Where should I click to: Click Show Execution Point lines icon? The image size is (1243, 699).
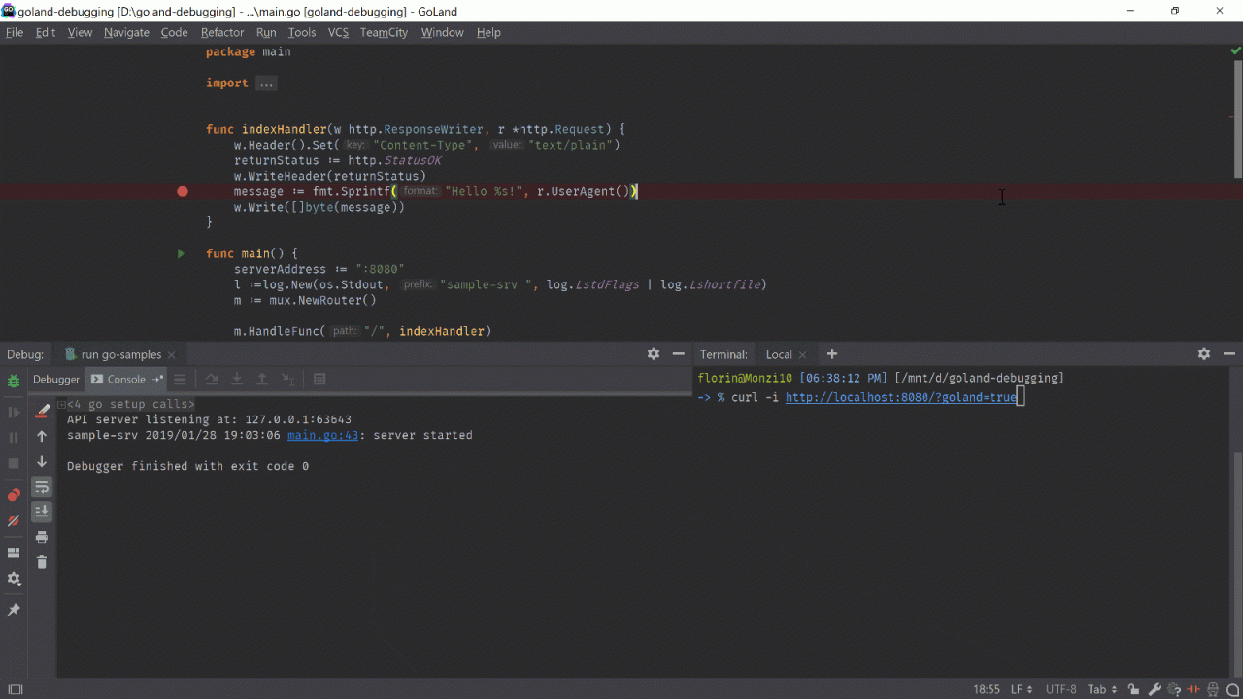click(180, 380)
